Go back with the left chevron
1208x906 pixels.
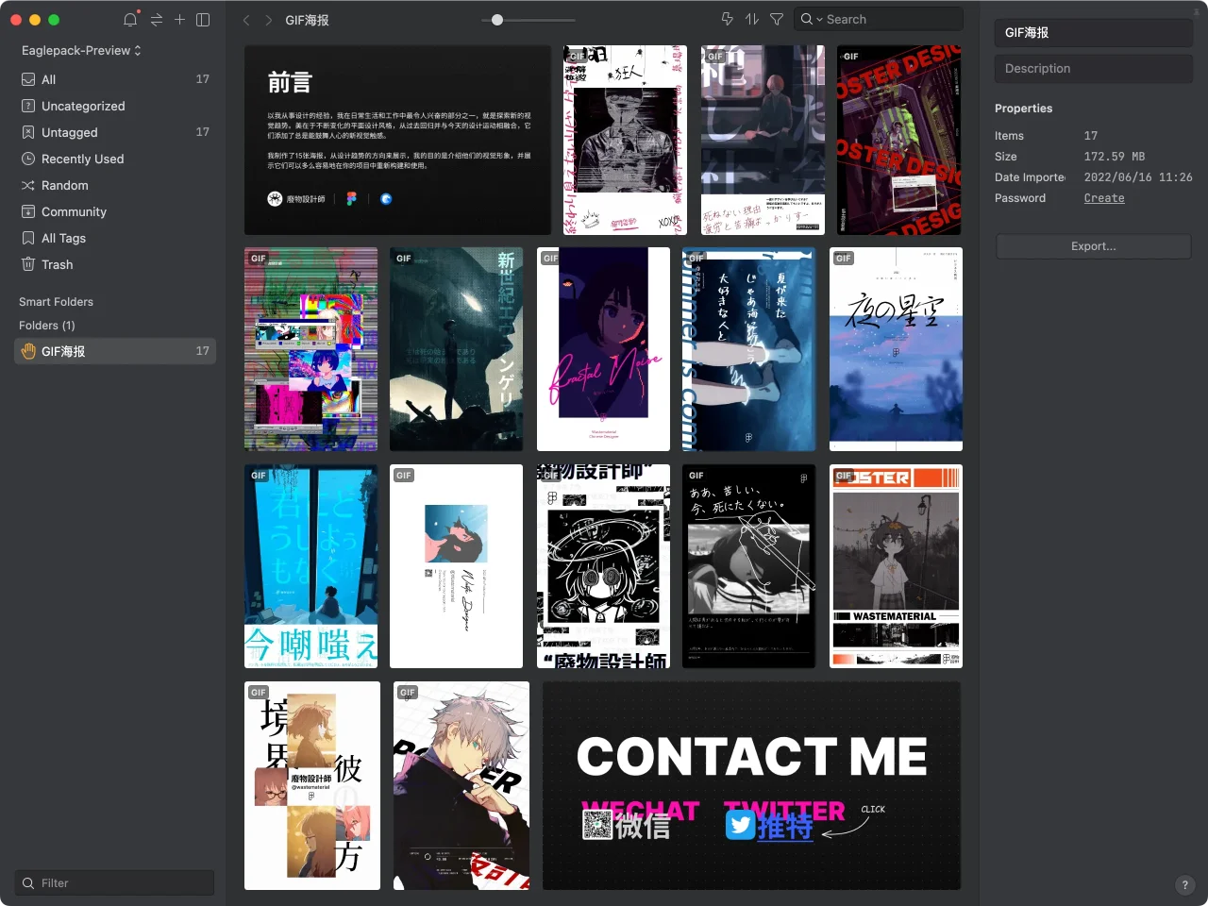(x=246, y=20)
